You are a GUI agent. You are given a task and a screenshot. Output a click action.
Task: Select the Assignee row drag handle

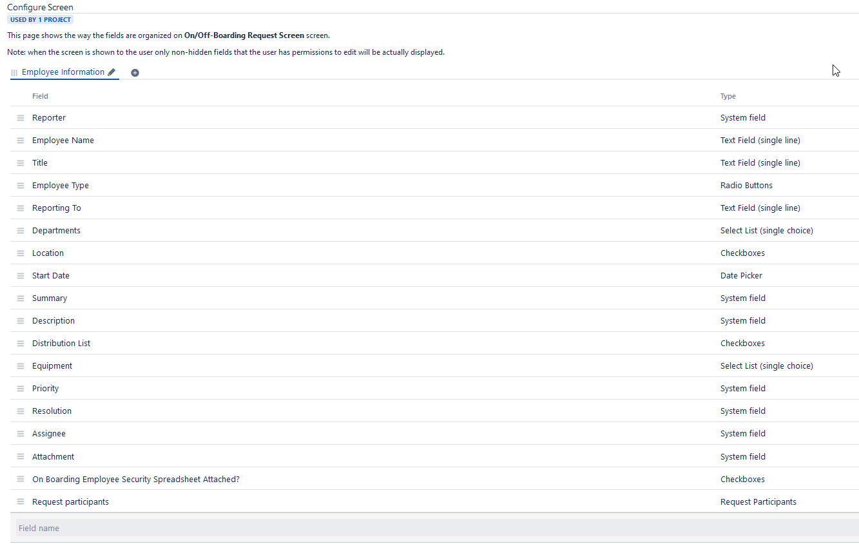[x=21, y=434]
